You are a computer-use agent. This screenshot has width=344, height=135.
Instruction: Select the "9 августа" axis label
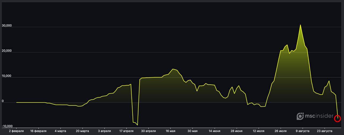(x=302, y=131)
